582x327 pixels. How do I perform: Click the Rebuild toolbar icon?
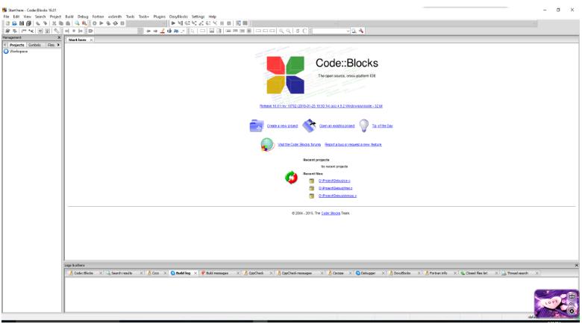tap(116, 23)
